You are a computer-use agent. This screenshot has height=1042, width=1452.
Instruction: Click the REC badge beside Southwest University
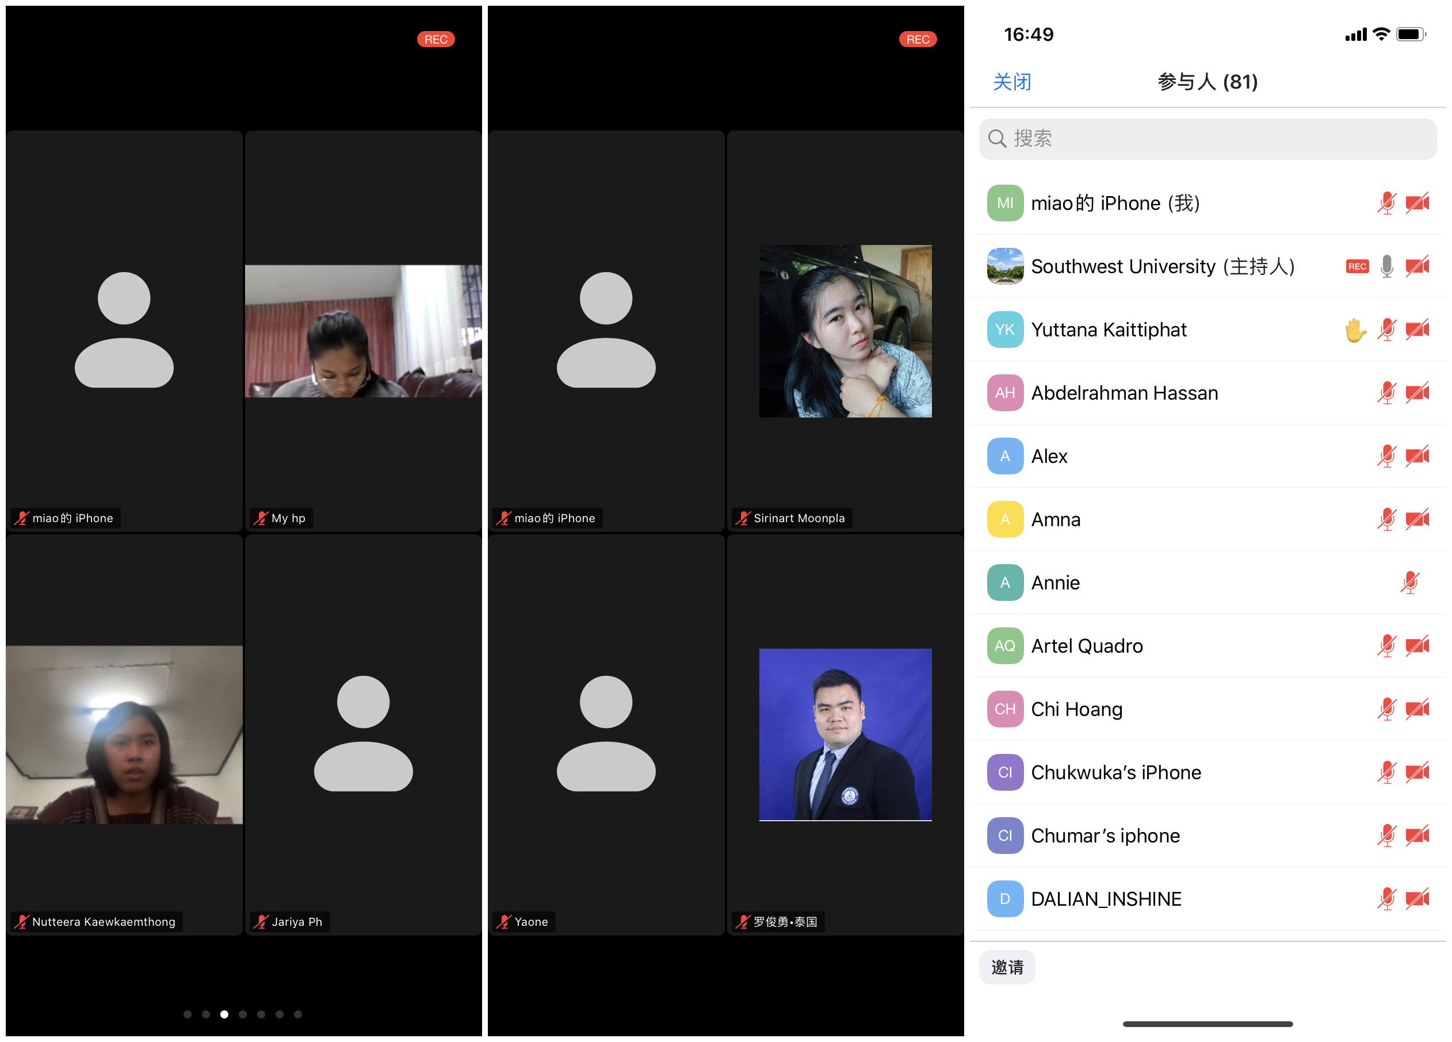point(1357,267)
